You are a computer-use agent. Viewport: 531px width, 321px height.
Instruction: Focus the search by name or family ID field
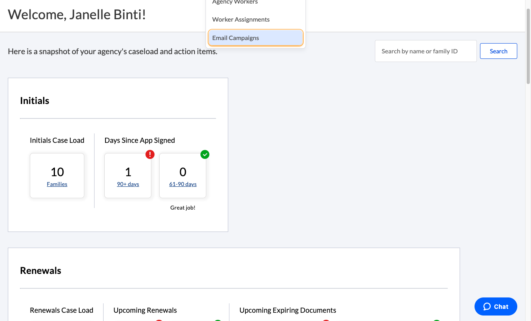pos(426,51)
